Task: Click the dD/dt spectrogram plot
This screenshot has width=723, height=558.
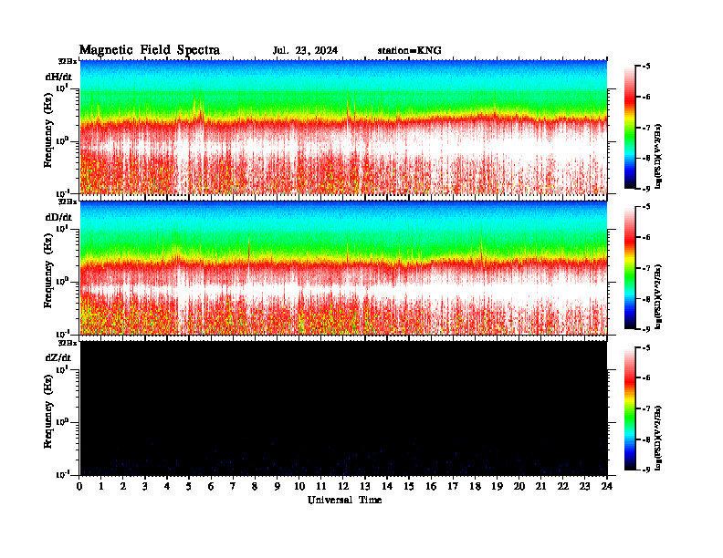Action: [343, 267]
